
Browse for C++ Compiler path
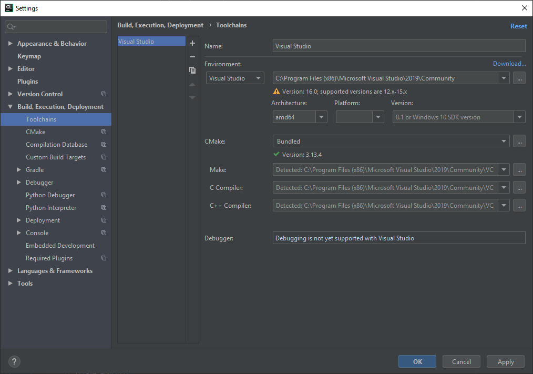click(x=519, y=206)
